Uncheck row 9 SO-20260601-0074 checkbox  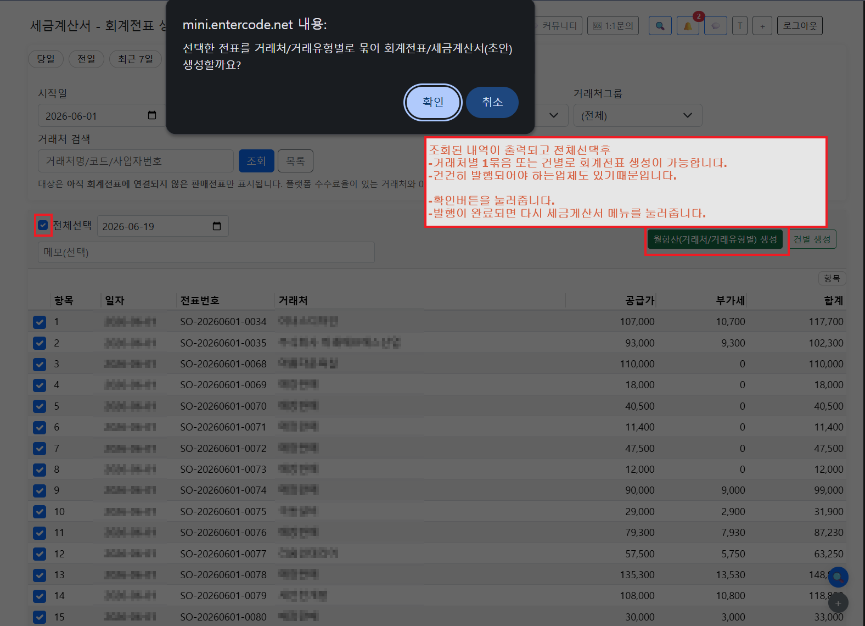40,490
